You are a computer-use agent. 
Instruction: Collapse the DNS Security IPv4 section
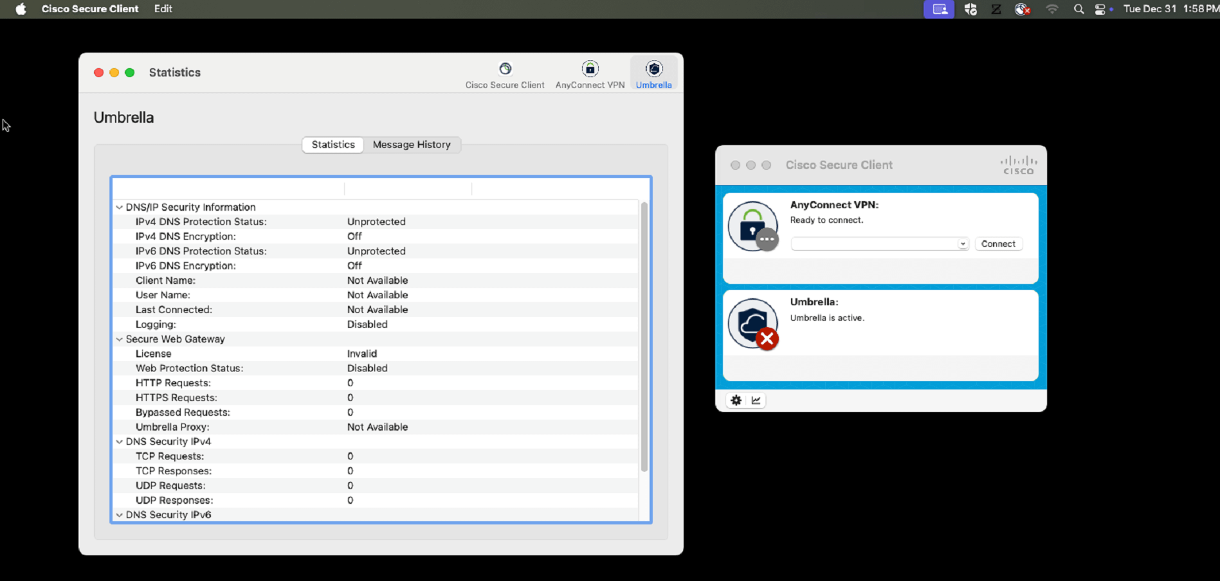(x=119, y=442)
